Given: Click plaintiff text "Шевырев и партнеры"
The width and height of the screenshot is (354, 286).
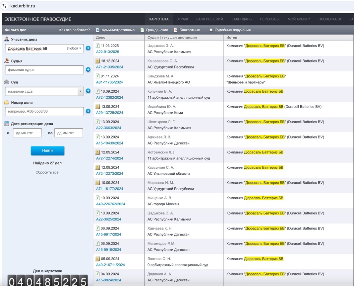Looking at the screenshot, I should pyautogui.click(x=246, y=82).
